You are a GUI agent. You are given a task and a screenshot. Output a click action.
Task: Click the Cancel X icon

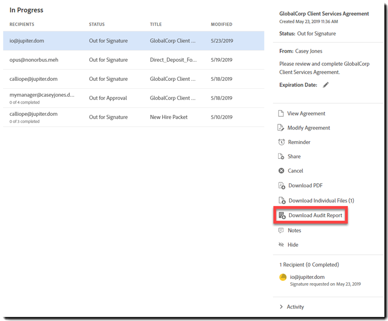pos(281,171)
